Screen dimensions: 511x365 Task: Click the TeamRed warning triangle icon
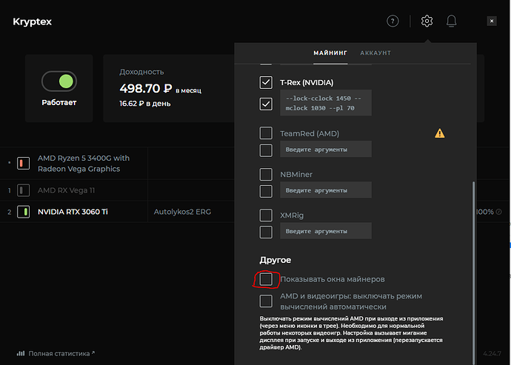pyautogui.click(x=440, y=133)
